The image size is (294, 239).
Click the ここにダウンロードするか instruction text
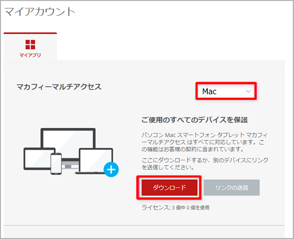[x=205, y=163]
